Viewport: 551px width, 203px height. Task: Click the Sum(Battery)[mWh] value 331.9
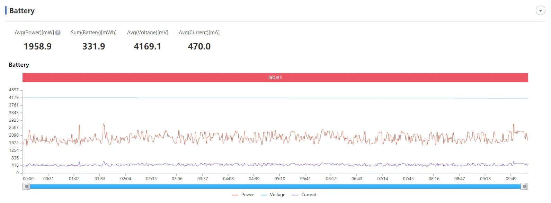click(94, 46)
